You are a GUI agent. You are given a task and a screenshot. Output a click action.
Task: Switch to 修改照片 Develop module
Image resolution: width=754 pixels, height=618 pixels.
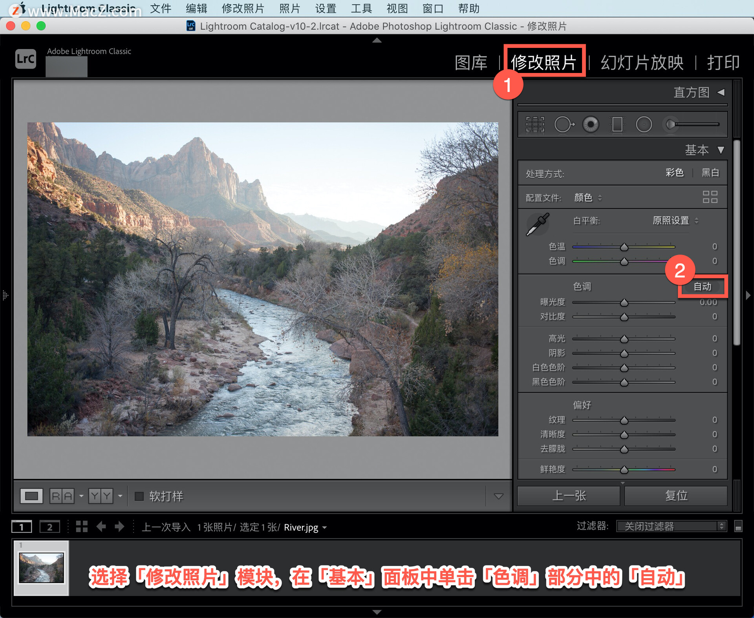[x=544, y=62]
